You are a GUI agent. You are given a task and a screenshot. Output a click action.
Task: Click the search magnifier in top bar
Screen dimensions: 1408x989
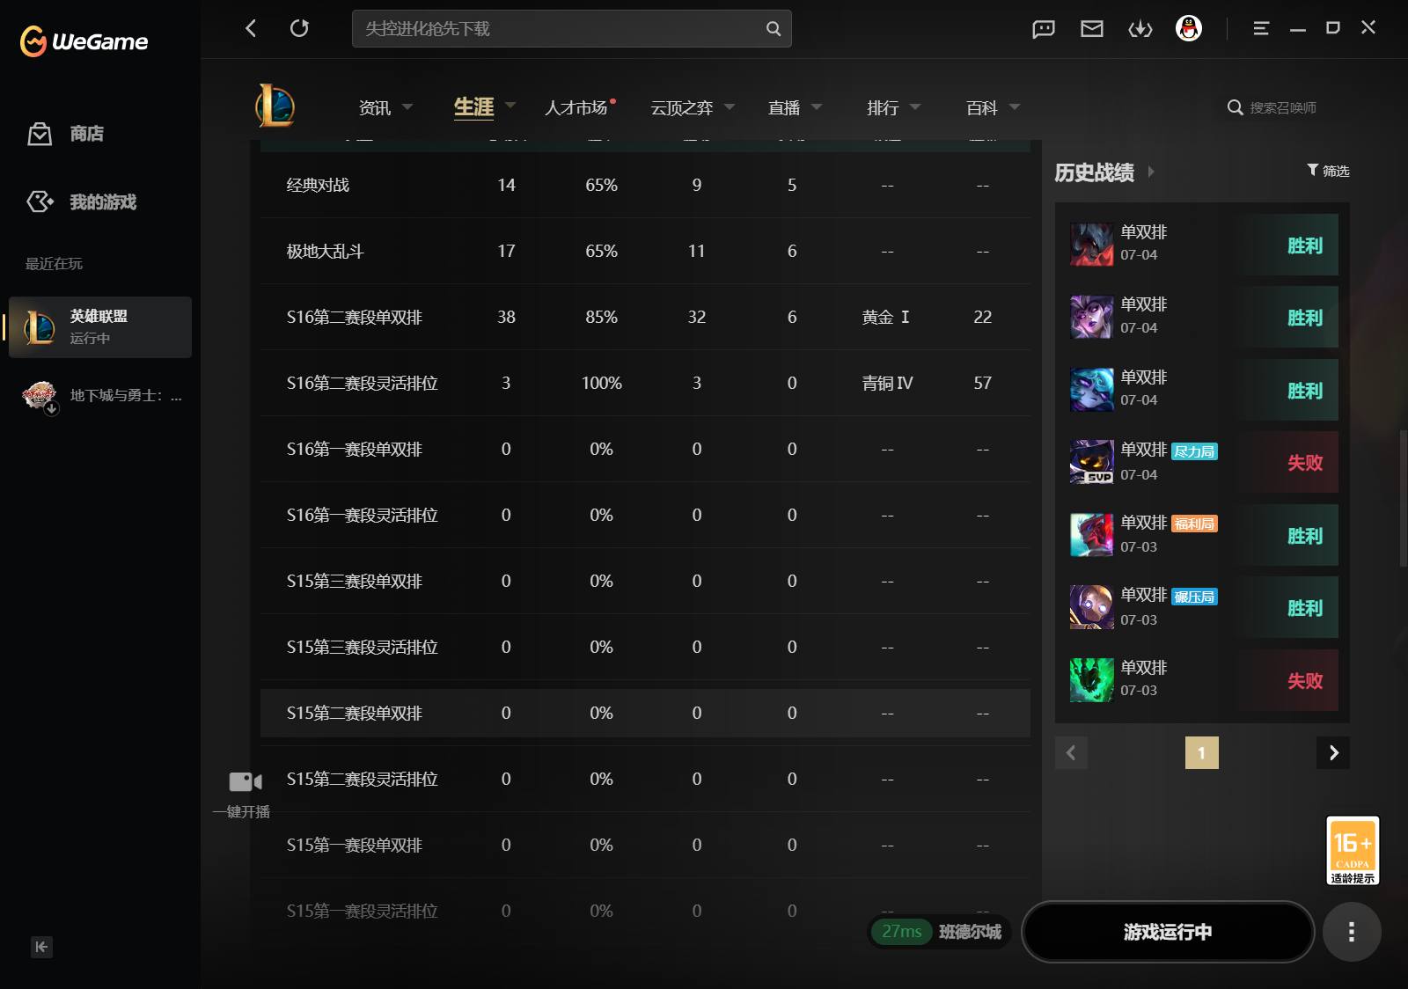pyautogui.click(x=773, y=29)
